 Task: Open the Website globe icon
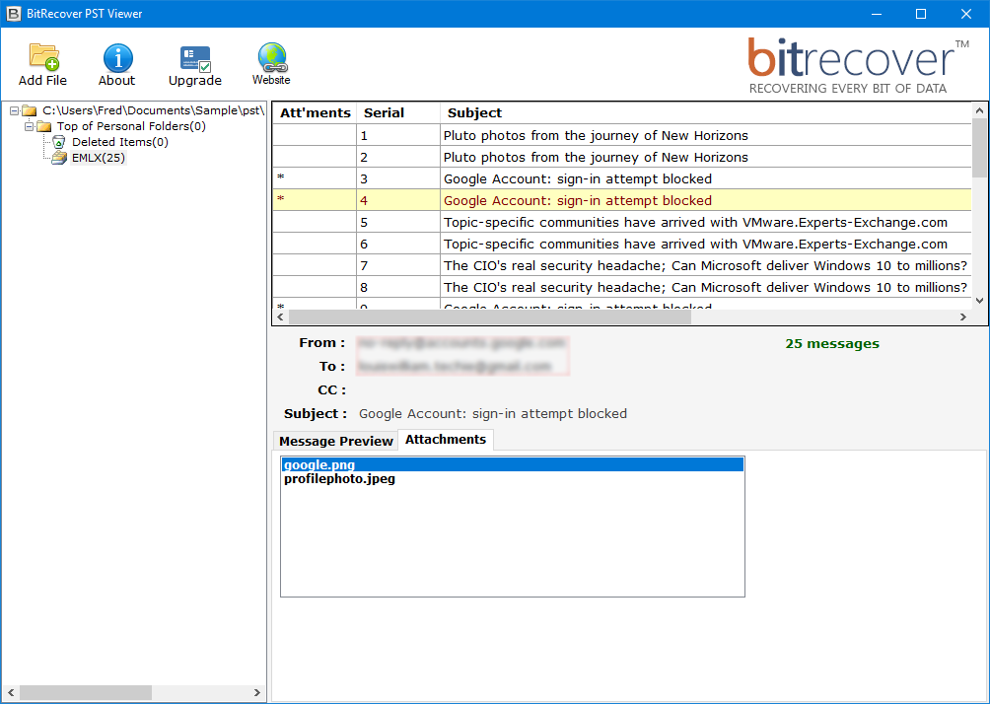272,57
